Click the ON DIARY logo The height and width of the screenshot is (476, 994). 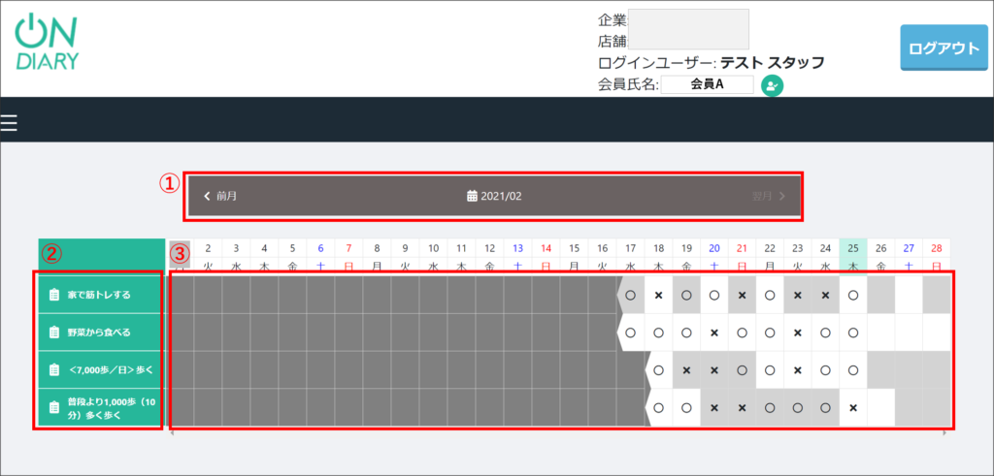pyautogui.click(x=47, y=44)
